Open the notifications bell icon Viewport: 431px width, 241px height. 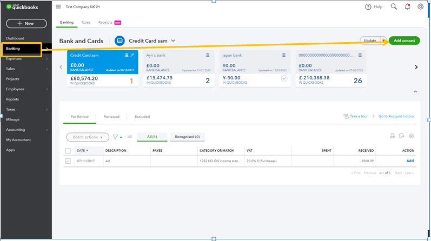(407, 6)
